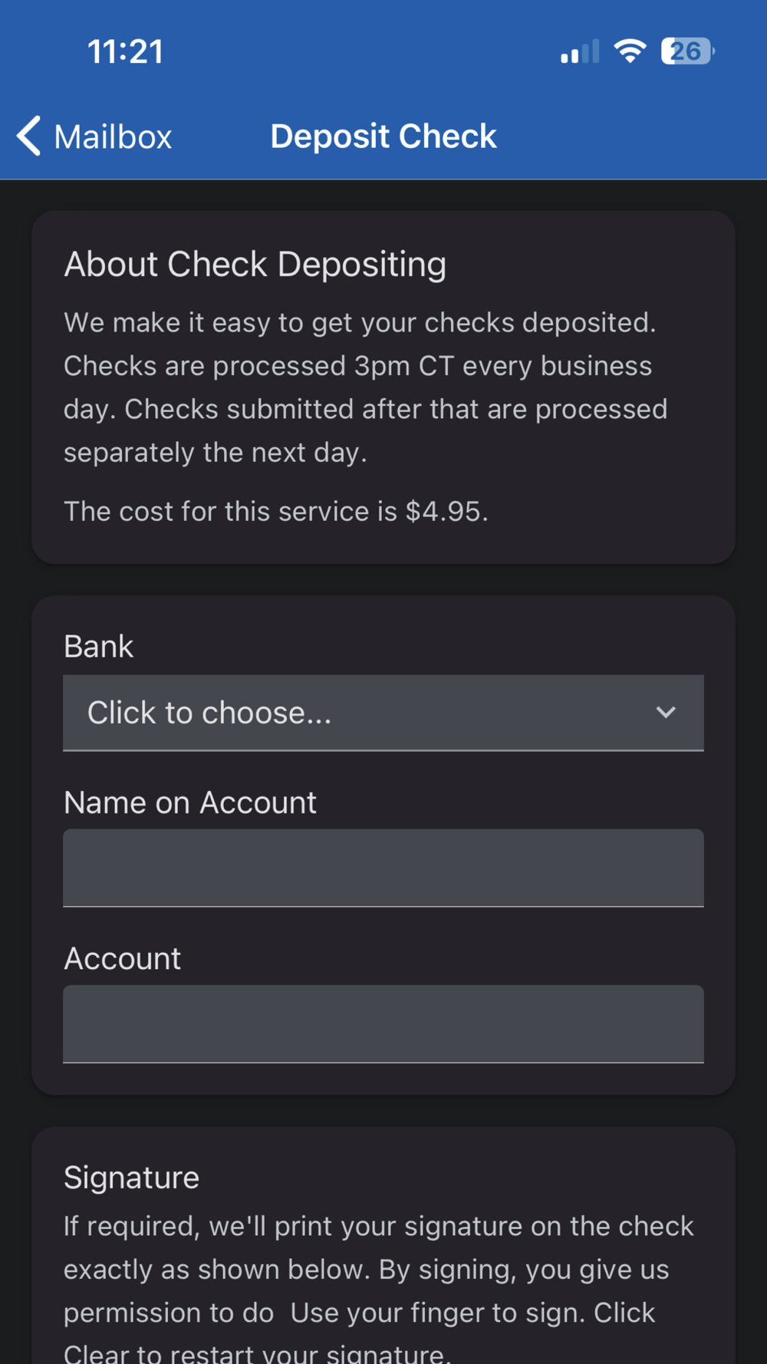Focus the Name on Account text field
The image size is (767, 1364).
(383, 868)
